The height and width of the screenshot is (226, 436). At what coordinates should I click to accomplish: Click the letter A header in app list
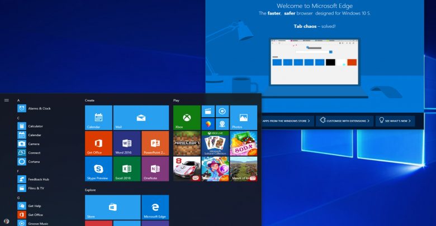point(18,100)
